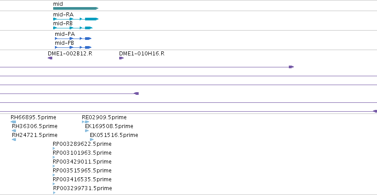The height and width of the screenshot is (195, 377).
Task: Select the mid-PA protein glyph
Action: [x=73, y=39]
